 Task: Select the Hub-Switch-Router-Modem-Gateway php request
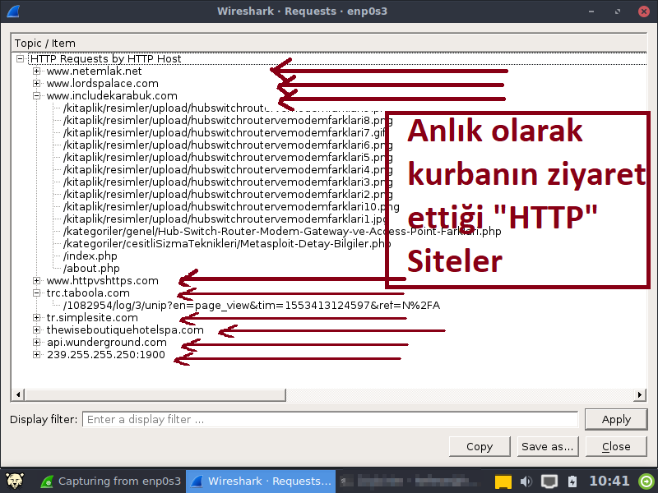[282, 232]
